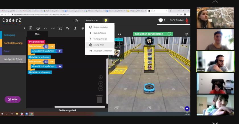
Task: Click the yellow lightbulb hint icon
Action: pyautogui.click(x=106, y=20)
